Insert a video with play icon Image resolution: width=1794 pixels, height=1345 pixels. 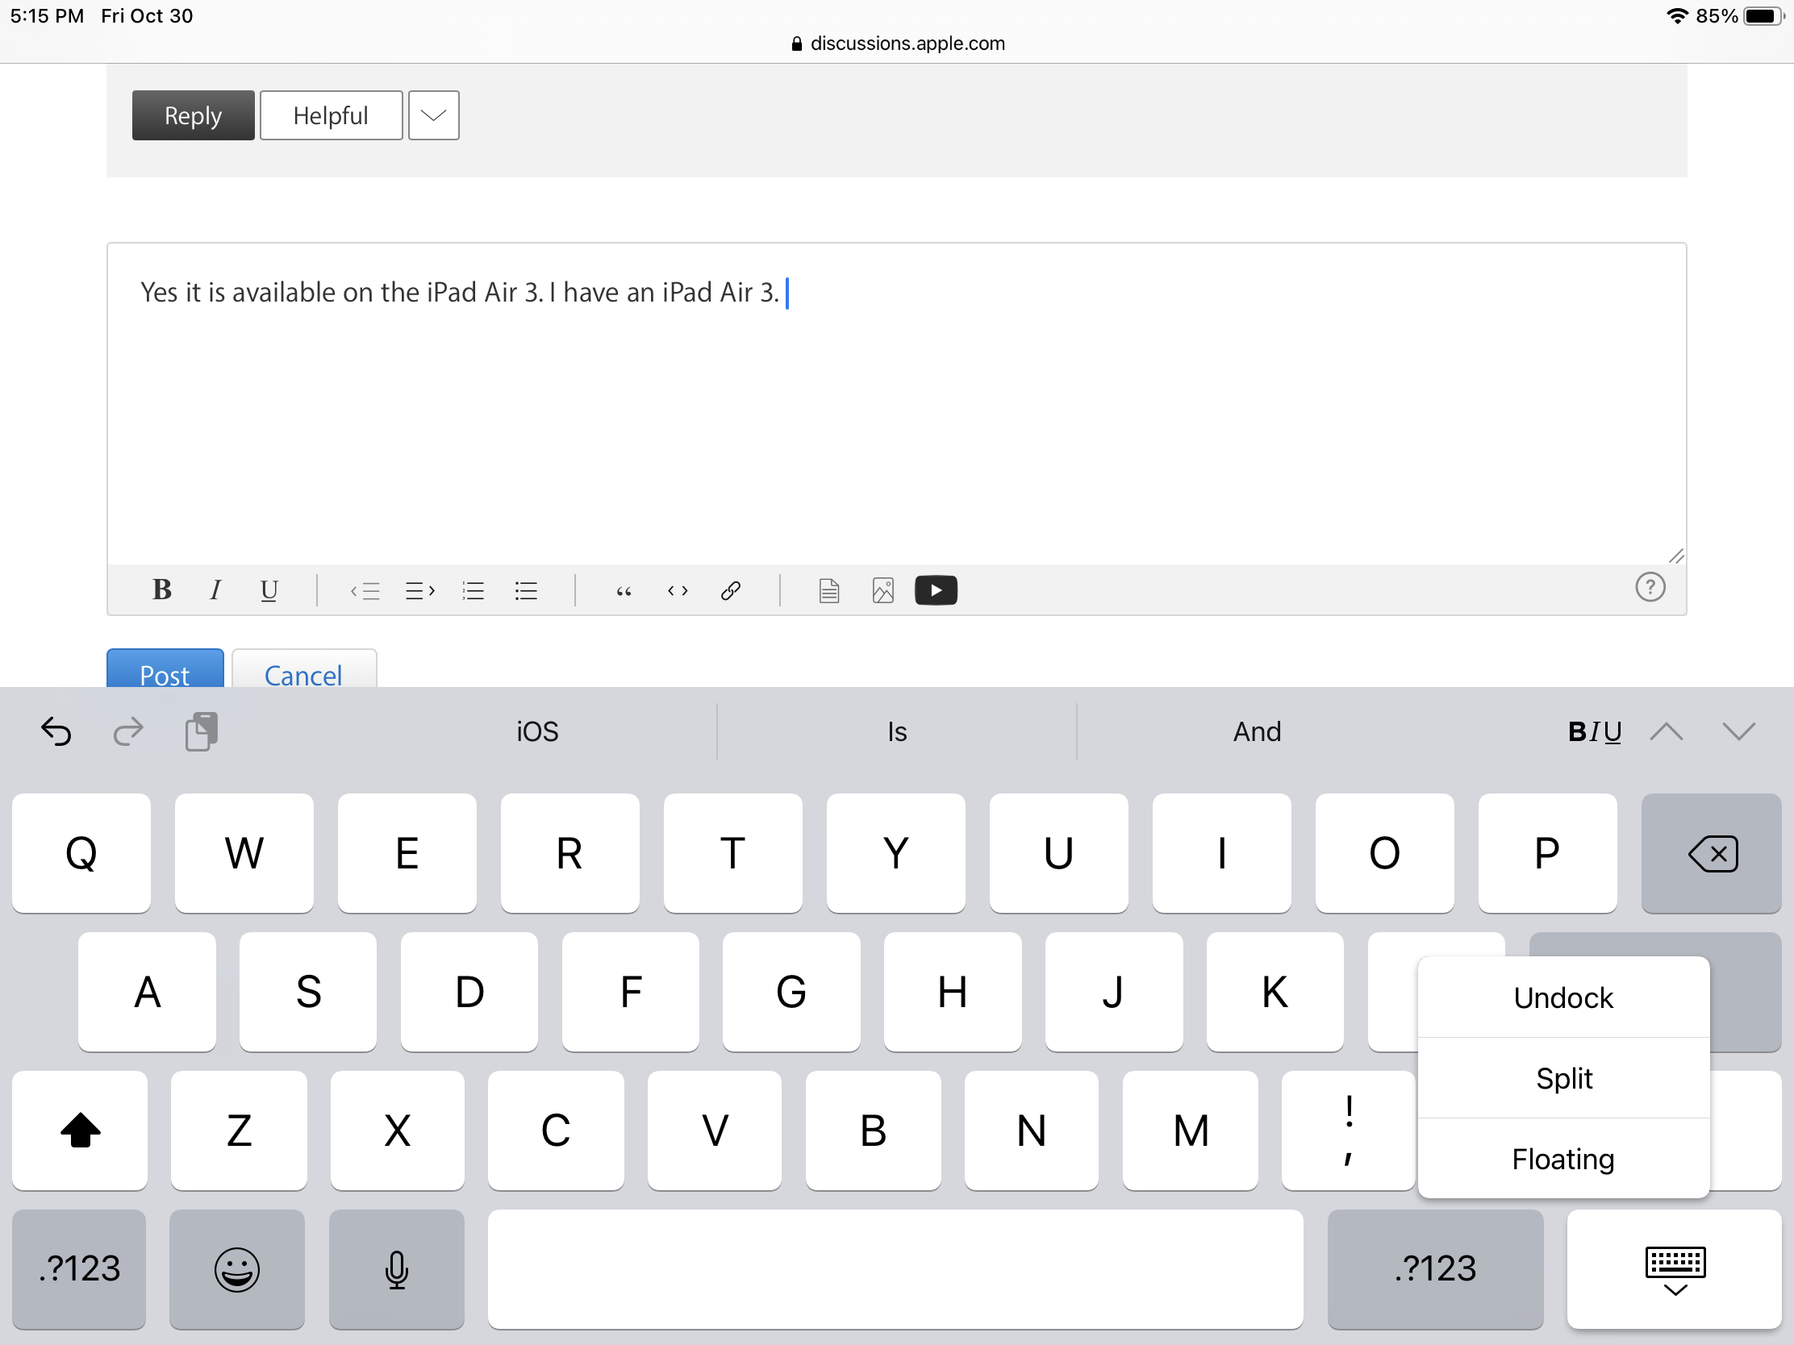[935, 590]
